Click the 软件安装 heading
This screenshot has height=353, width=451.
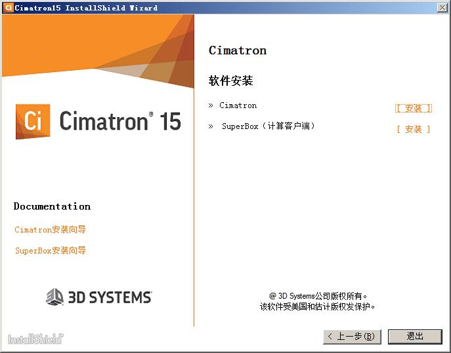230,81
